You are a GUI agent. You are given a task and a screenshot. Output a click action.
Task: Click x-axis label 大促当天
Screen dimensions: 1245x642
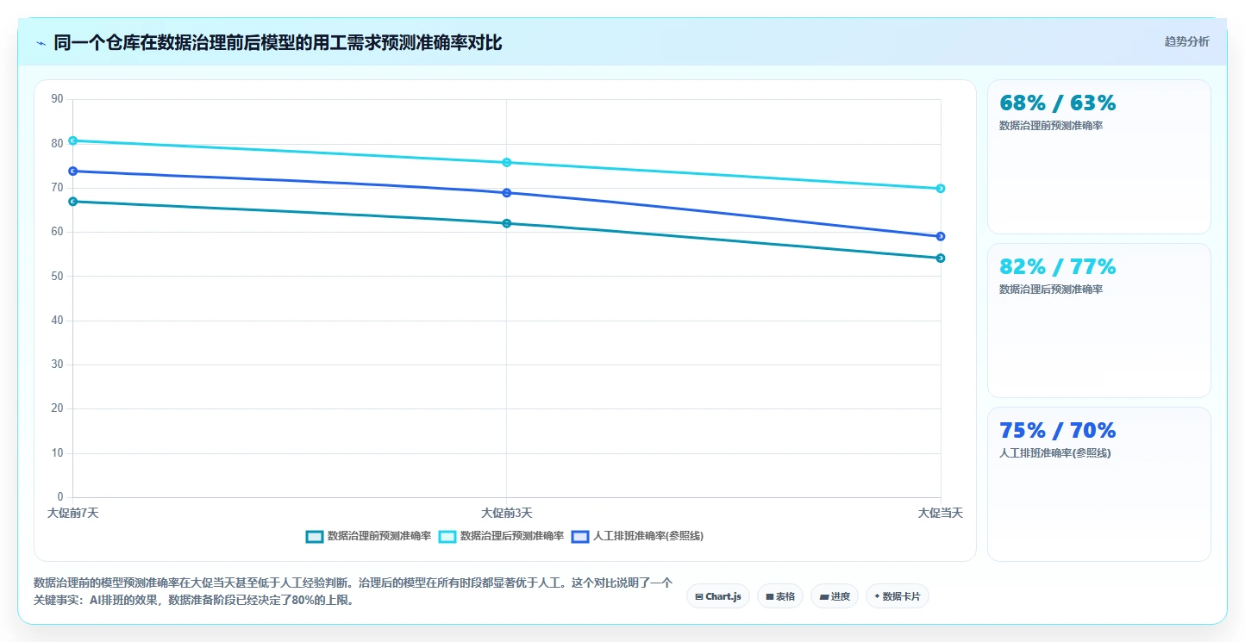pos(941,513)
